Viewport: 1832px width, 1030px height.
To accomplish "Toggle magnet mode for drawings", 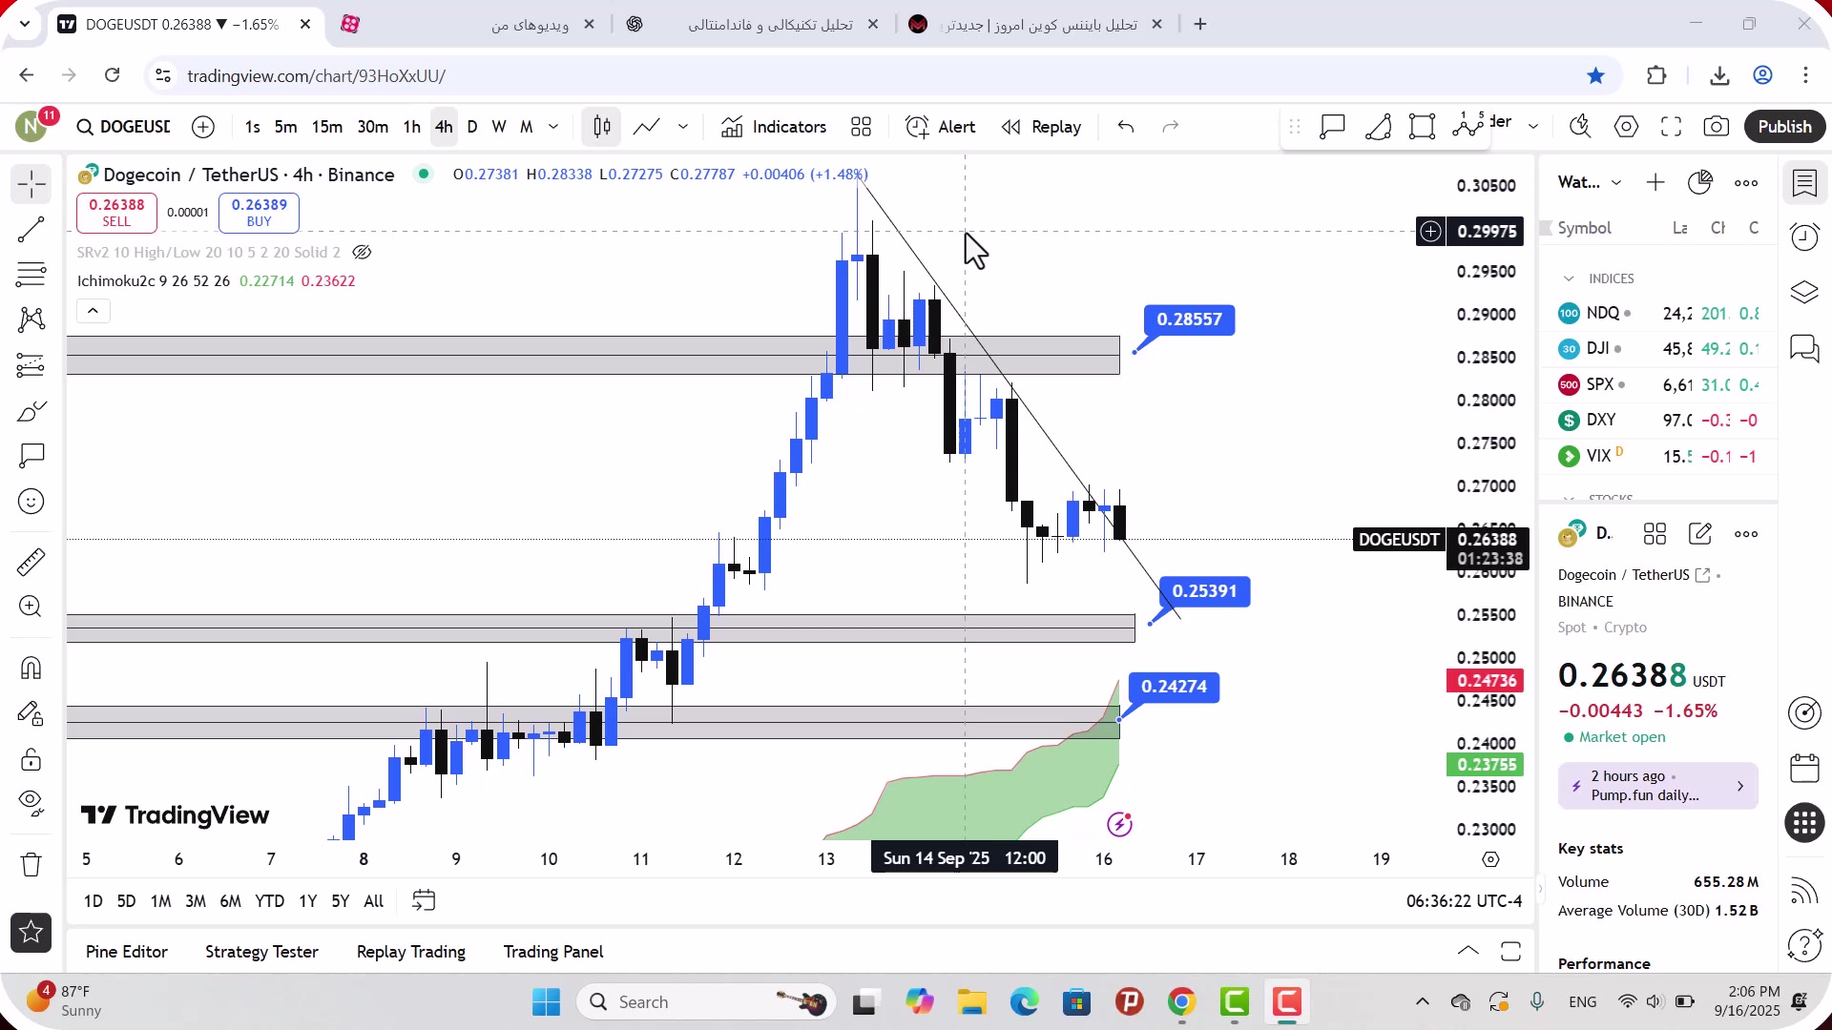I will pyautogui.click(x=31, y=668).
